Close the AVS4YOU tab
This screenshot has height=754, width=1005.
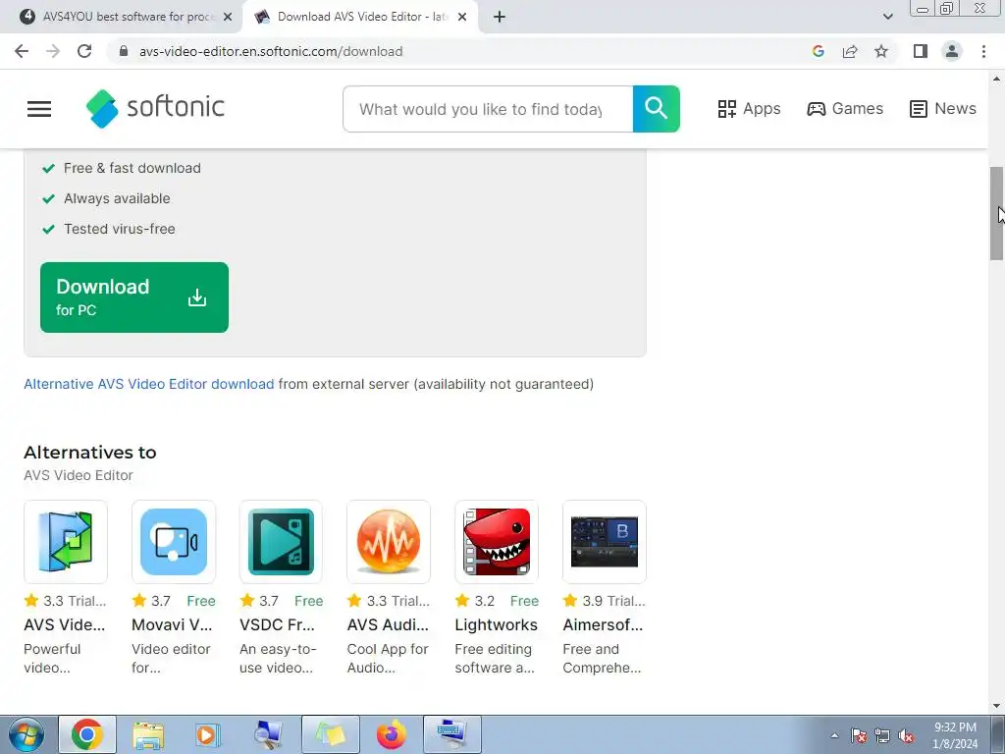coord(228,17)
